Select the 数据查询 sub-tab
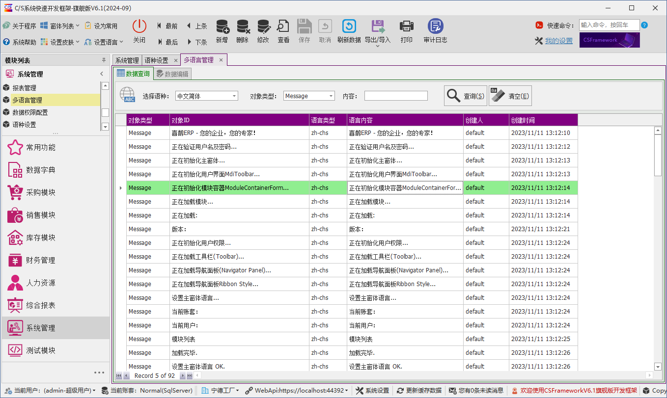 [x=133, y=74]
